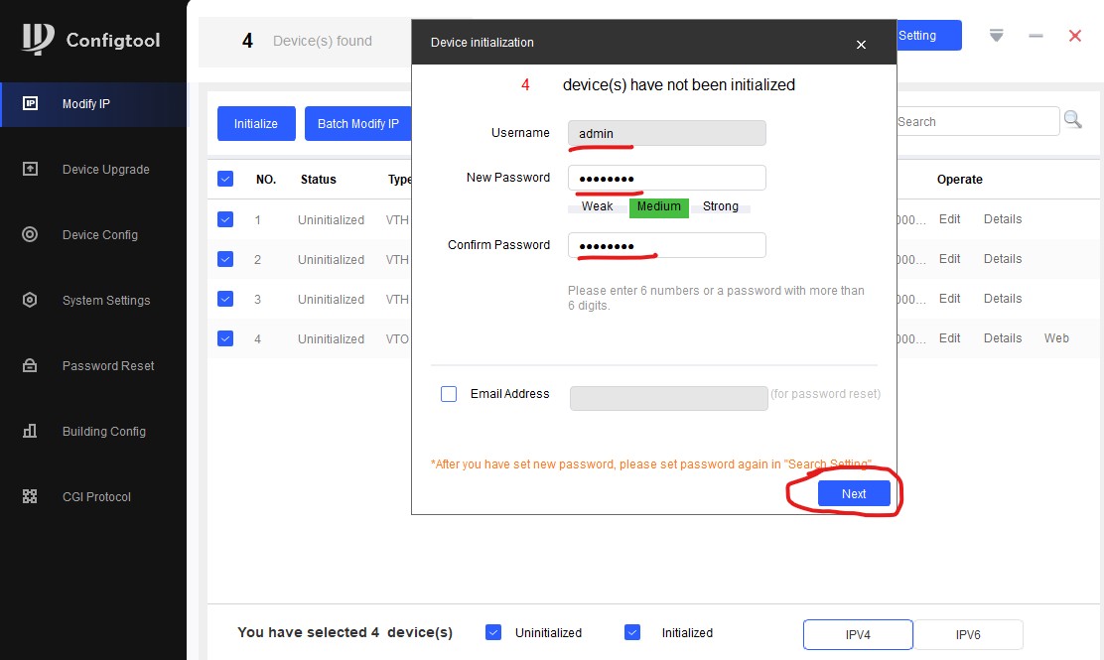
Task: Close the Device initialization dialog
Action: pyautogui.click(x=861, y=44)
